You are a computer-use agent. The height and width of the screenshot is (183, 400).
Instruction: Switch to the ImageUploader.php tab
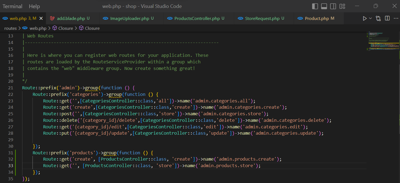click(132, 18)
